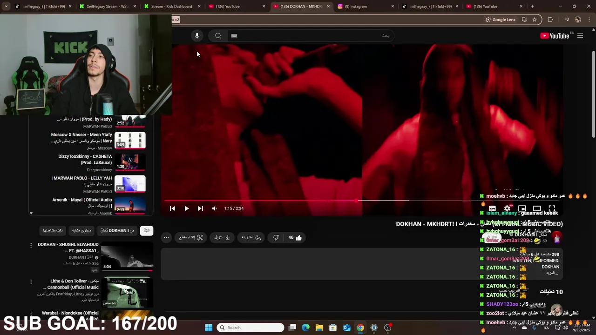Select the previously watched filter chip
Viewport: 596px width, 335px height.
point(53,230)
